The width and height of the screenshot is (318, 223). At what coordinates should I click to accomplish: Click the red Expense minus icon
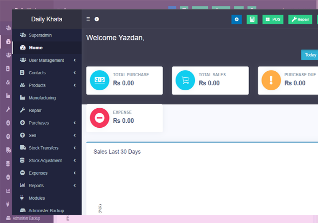[x=99, y=118]
